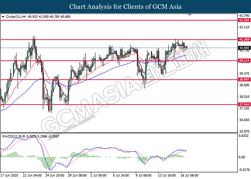Click the chart shift triangle marker

[190, 15]
